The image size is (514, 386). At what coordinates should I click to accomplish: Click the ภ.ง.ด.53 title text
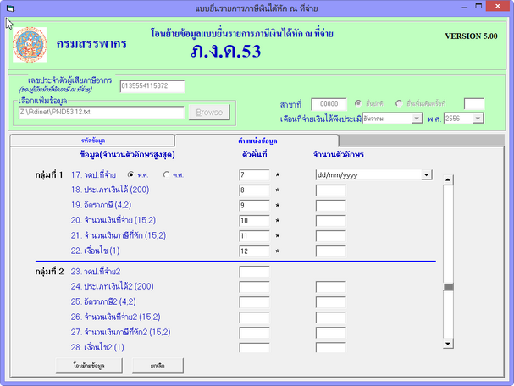(226, 52)
